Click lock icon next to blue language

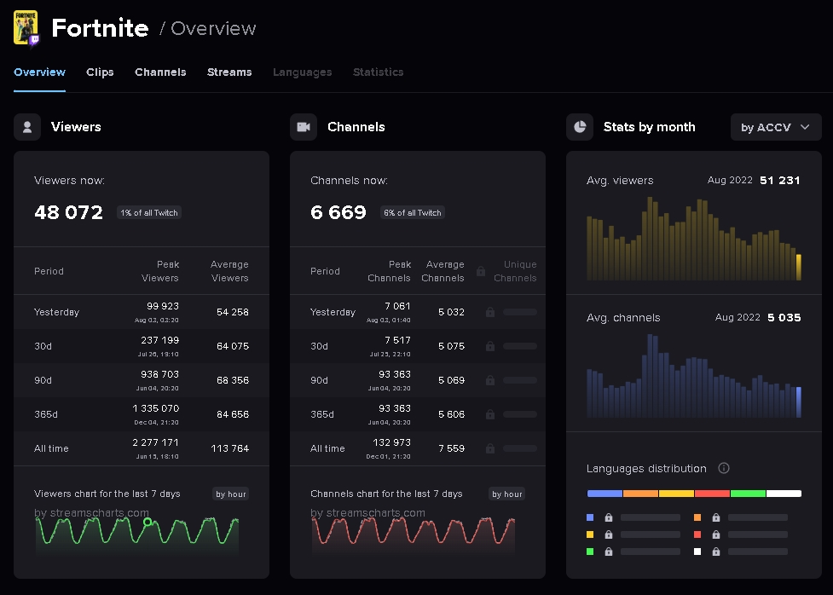coord(609,517)
